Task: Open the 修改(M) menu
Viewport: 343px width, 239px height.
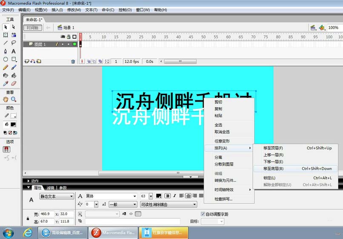Action: 74,10
